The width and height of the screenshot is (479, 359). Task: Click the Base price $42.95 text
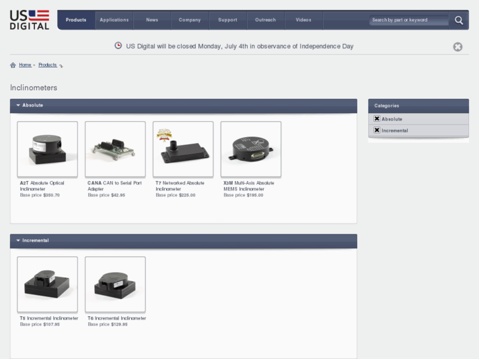point(106,195)
